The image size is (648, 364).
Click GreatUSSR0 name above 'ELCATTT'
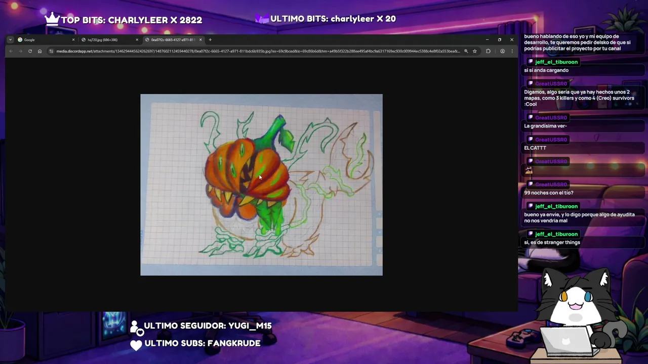(x=551, y=140)
